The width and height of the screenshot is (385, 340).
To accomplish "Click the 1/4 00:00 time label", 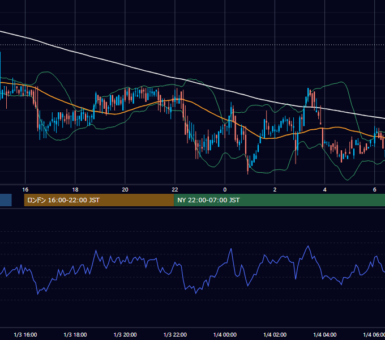I will (x=225, y=334).
